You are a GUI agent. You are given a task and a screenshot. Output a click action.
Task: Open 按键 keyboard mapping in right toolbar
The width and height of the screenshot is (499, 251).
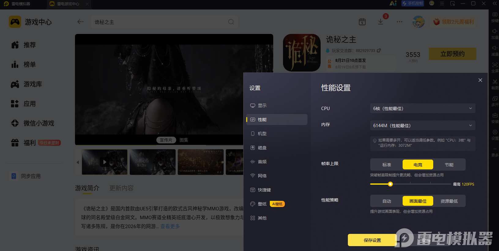[495, 17]
